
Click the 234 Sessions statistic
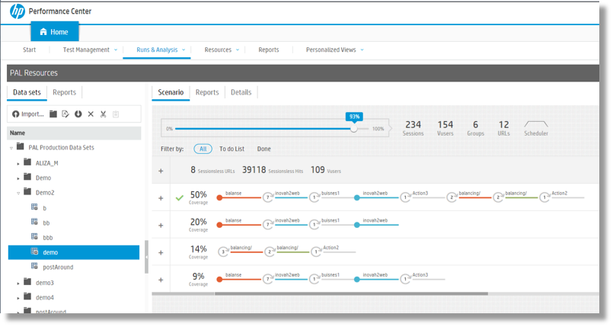[413, 128]
